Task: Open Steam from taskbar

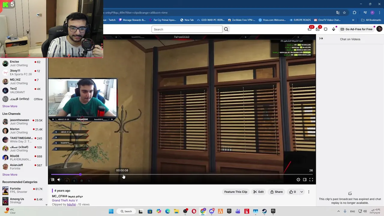Action: [x=264, y=211]
